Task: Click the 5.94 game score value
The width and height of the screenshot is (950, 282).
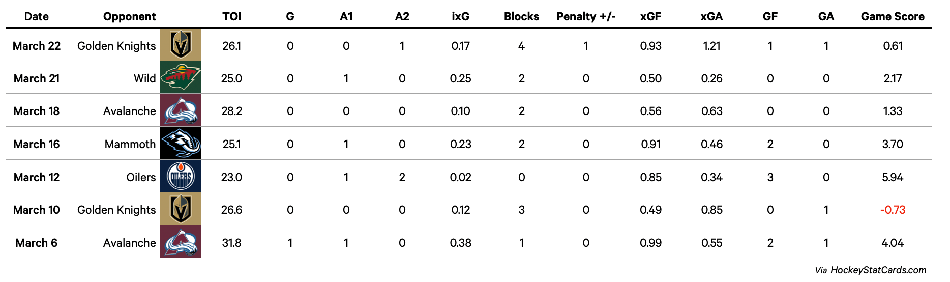Action: pos(893,177)
